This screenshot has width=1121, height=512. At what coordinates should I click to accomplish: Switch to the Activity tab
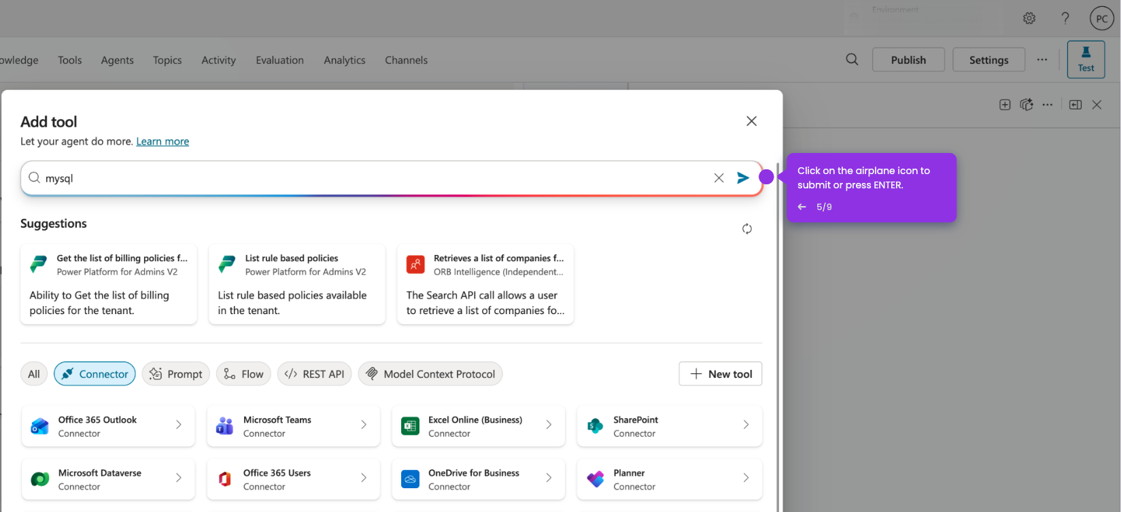pos(218,60)
